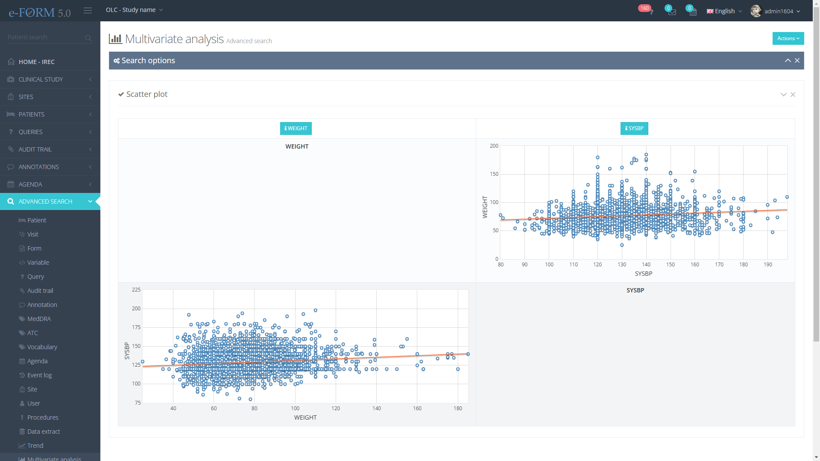Collapse the Search options panel
The image size is (820, 461).
pyautogui.click(x=788, y=61)
